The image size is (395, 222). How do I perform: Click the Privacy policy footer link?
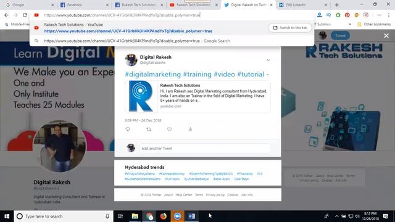point(215,195)
